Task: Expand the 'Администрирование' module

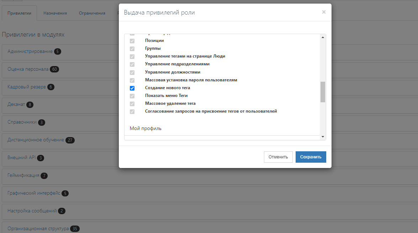Action: tap(30, 52)
